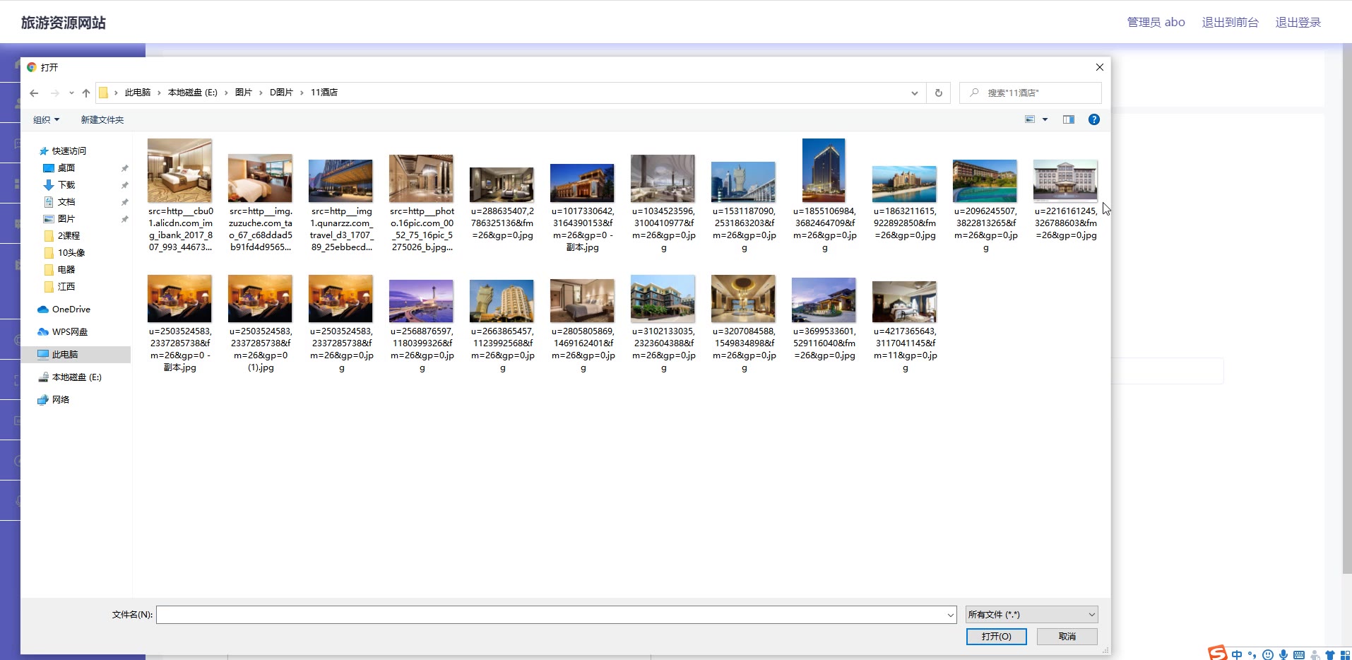
Task: Toggle the preview pane icon
Action: click(1068, 119)
